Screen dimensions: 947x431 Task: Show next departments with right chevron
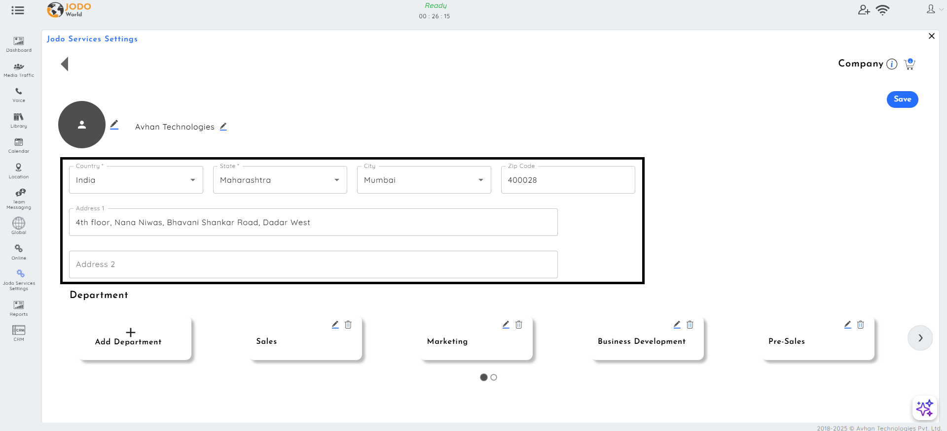tap(920, 338)
